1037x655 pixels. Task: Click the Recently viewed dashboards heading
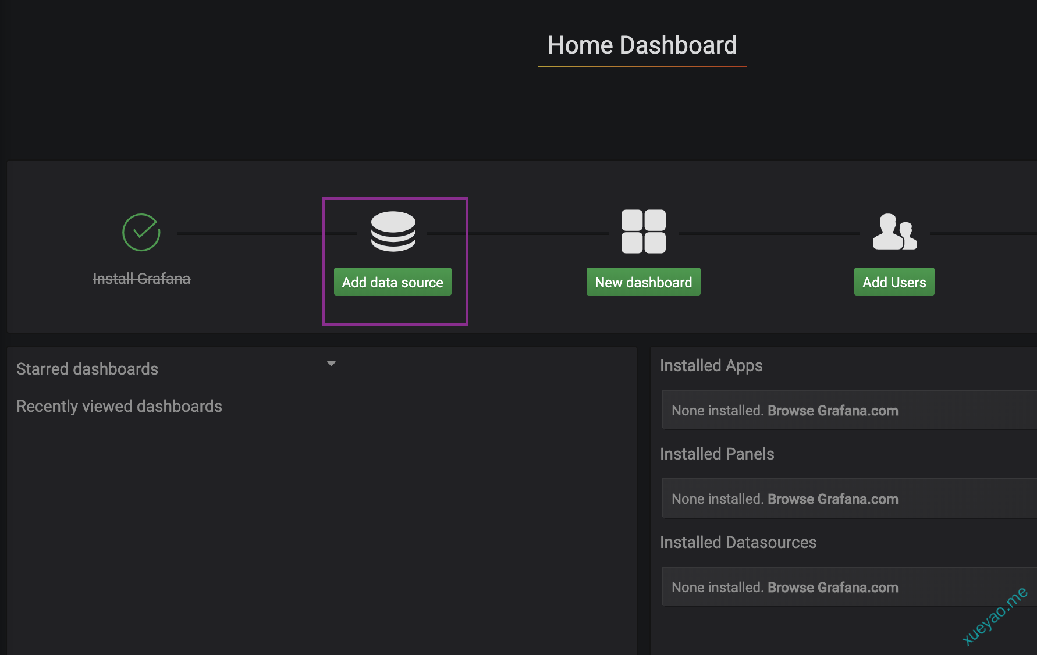(119, 406)
